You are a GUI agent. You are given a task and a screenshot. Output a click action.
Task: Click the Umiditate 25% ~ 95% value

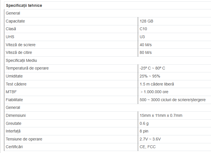[x=150, y=76]
